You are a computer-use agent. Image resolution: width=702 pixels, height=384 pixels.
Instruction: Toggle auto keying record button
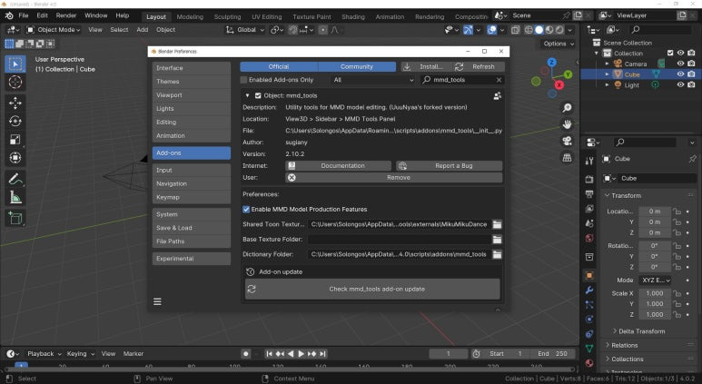pyautogui.click(x=245, y=353)
